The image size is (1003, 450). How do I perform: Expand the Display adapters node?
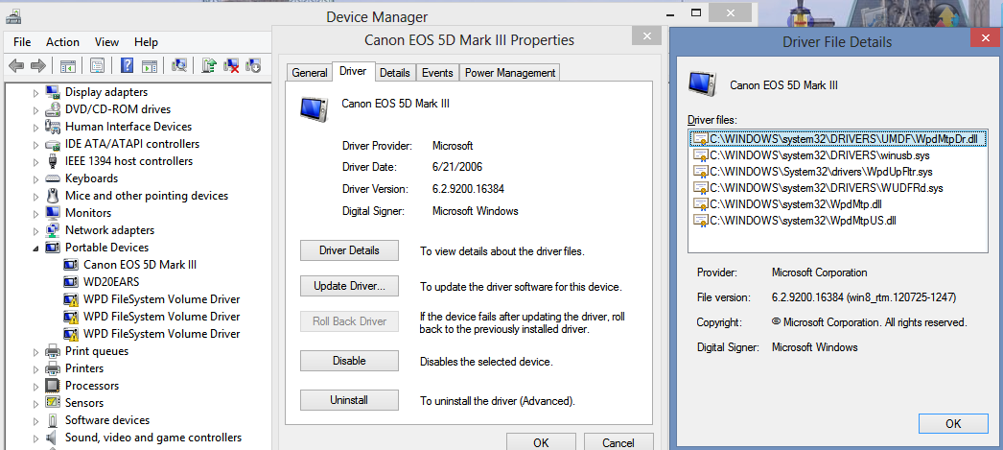click(36, 93)
